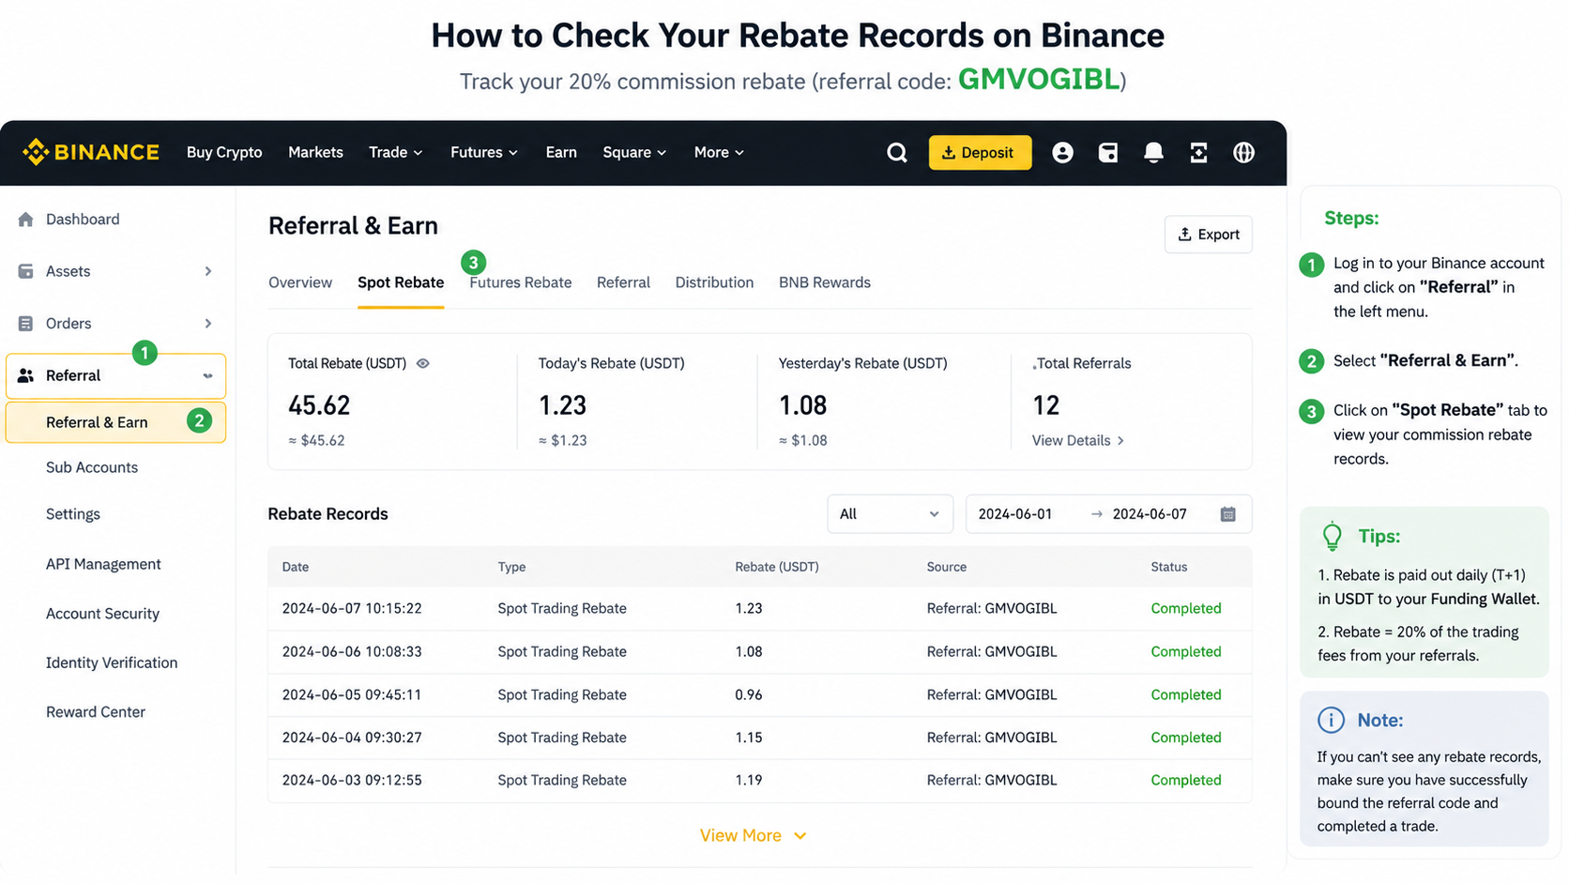
Task: Open the user profile icon
Action: (x=1062, y=152)
